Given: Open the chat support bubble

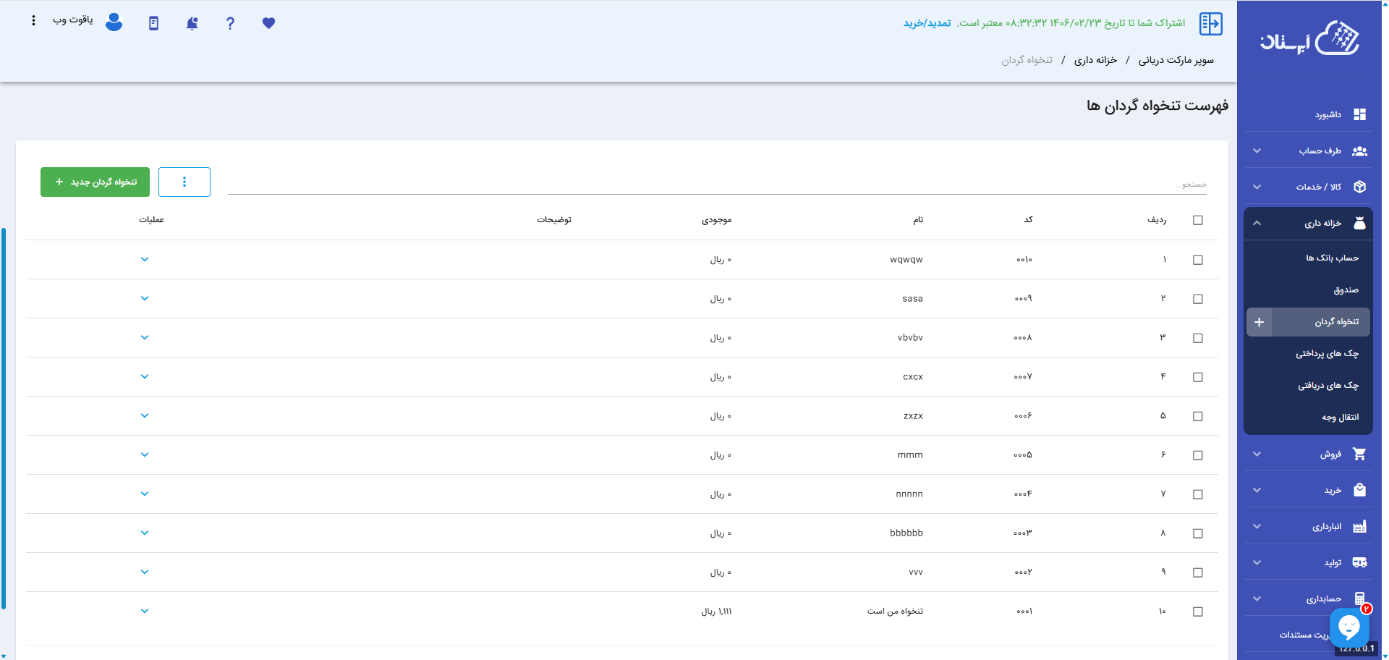Looking at the screenshot, I should [1349, 627].
